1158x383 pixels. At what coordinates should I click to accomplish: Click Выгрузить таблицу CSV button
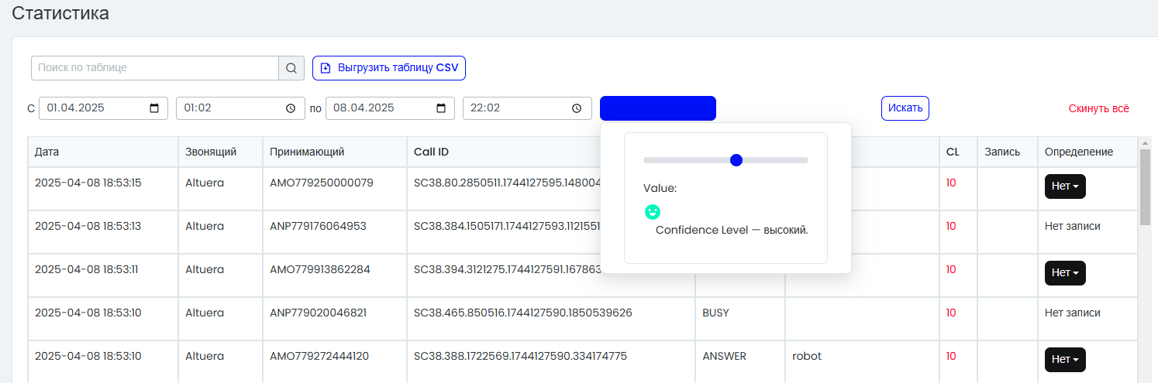pos(389,68)
